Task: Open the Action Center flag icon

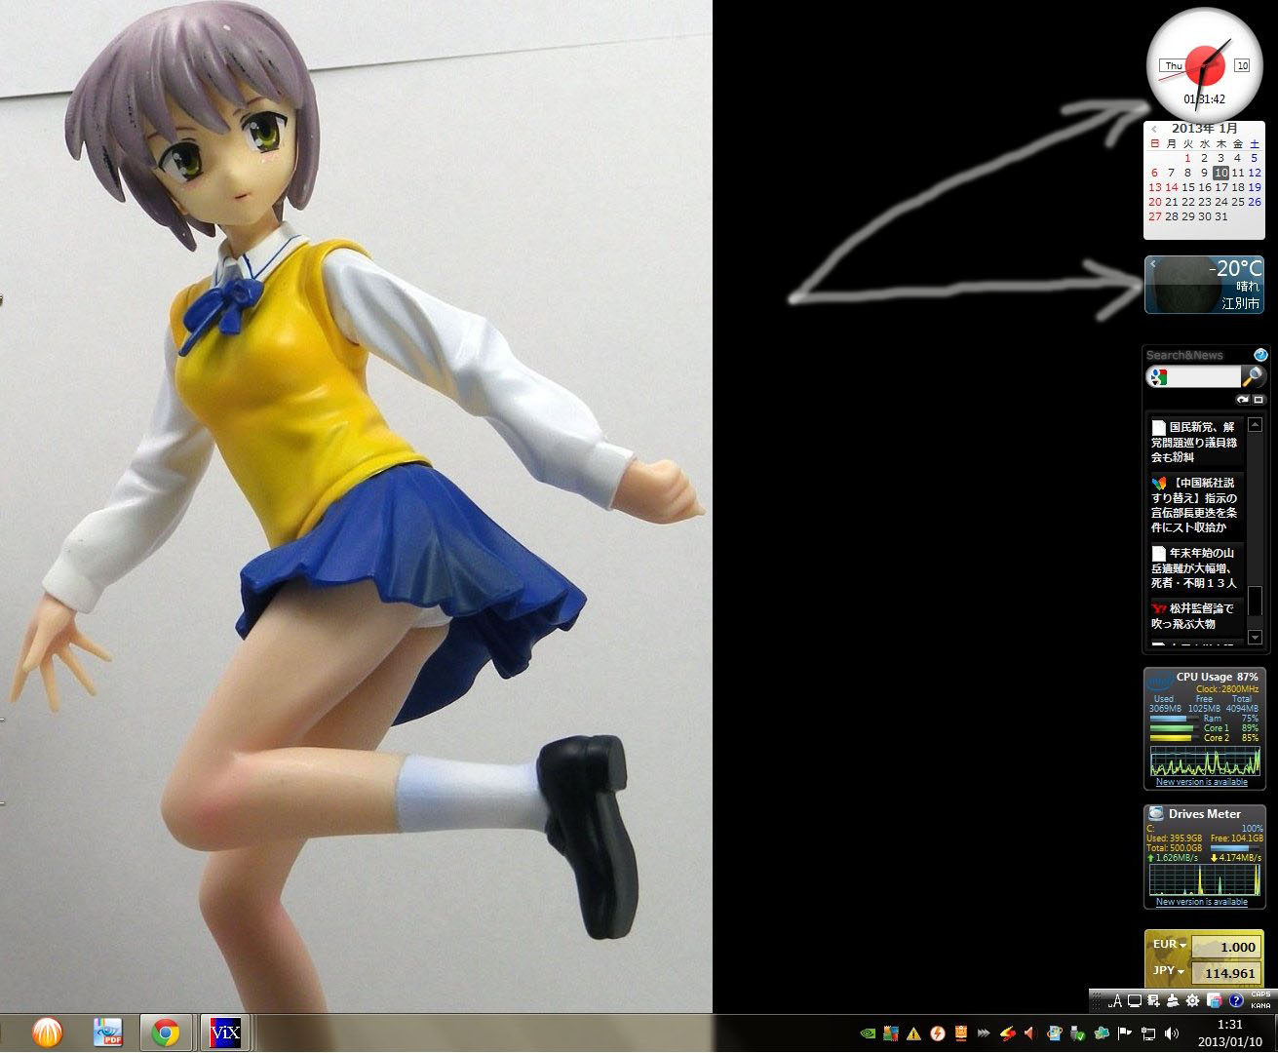Action: click(x=1124, y=1033)
